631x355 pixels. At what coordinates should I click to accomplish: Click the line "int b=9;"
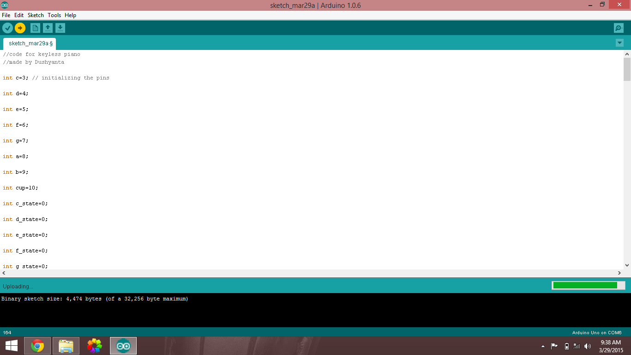[16, 172]
